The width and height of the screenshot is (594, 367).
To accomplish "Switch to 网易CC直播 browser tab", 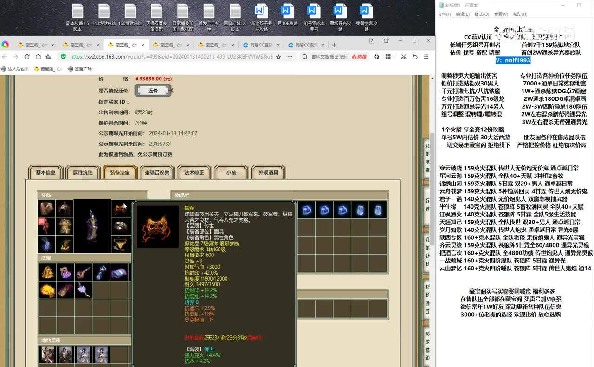I will pos(261,45).
